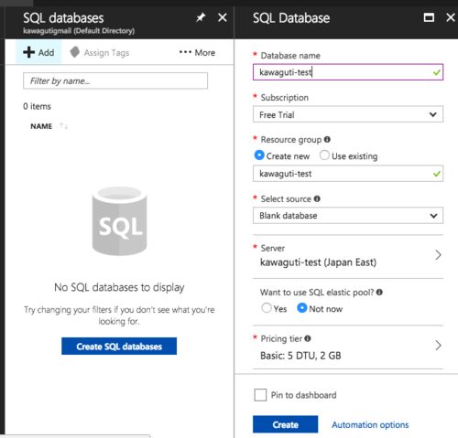Check the Pin to dashboard checkbox

click(260, 395)
